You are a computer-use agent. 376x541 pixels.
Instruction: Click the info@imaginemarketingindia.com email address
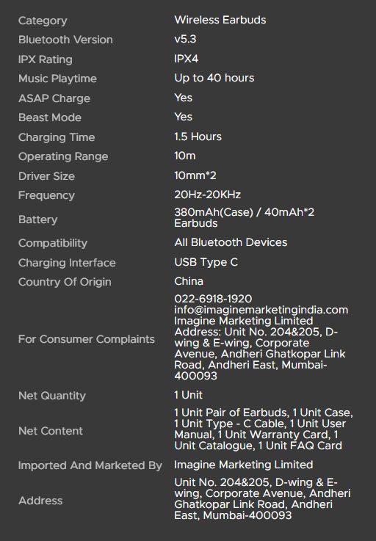coord(261,310)
